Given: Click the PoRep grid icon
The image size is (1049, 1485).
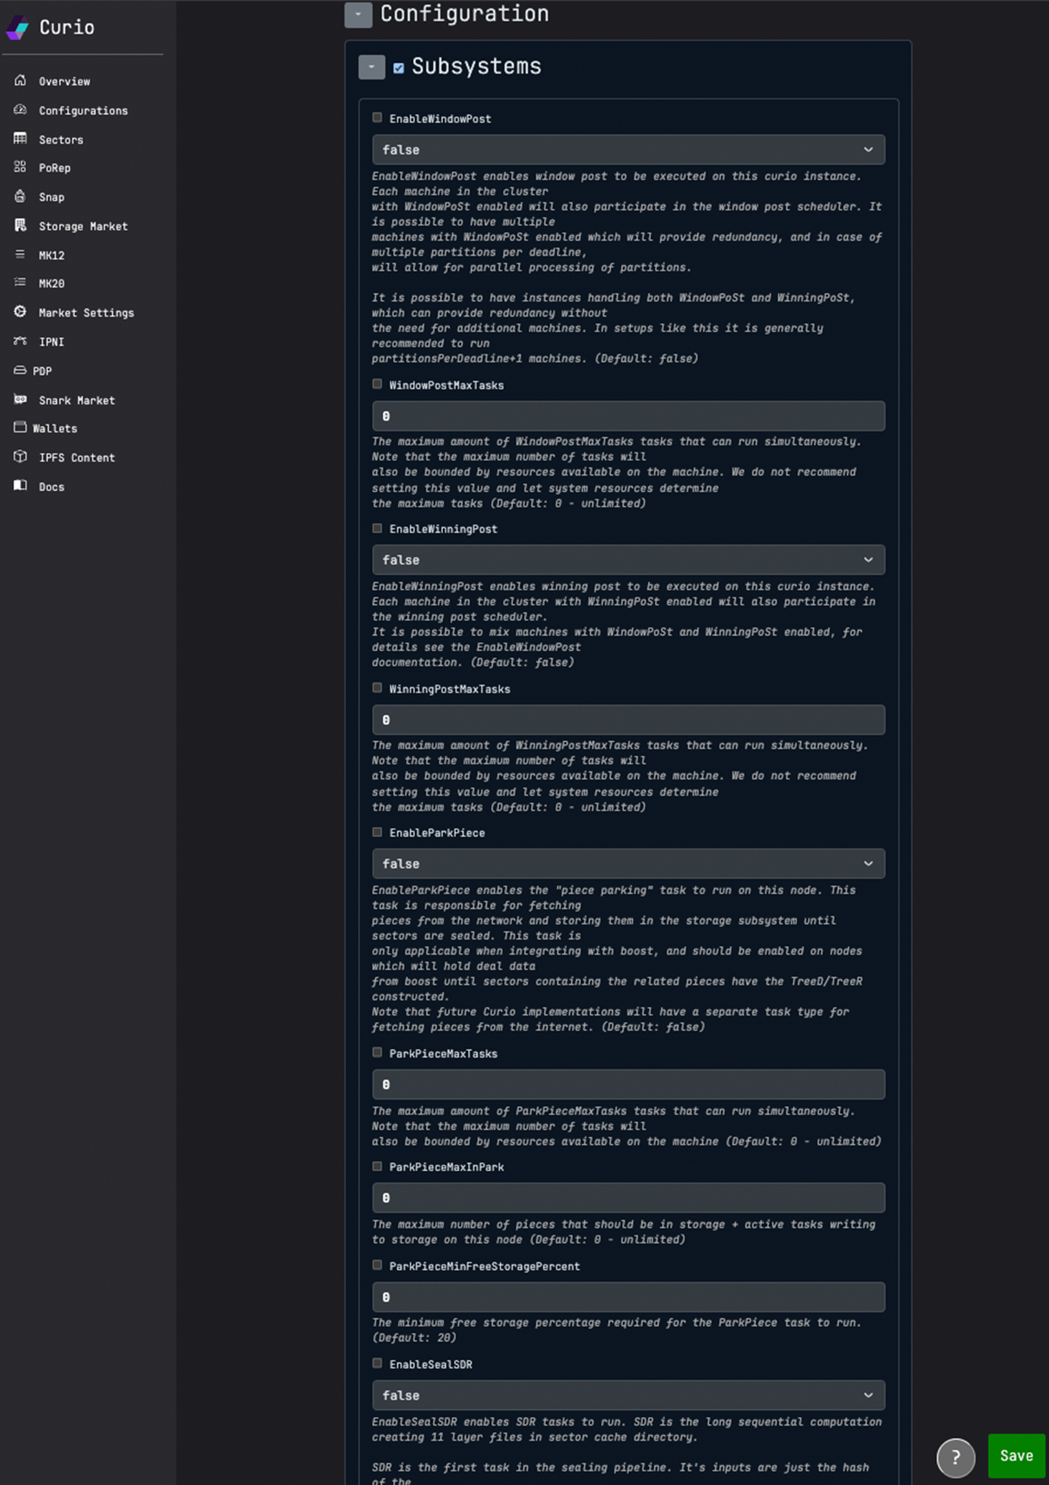Looking at the screenshot, I should (20, 167).
